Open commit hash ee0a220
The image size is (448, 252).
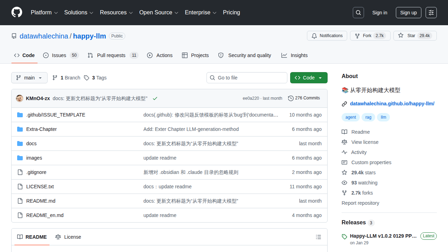click(251, 98)
